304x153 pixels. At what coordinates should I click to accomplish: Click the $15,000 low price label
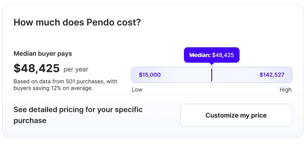pos(150,75)
